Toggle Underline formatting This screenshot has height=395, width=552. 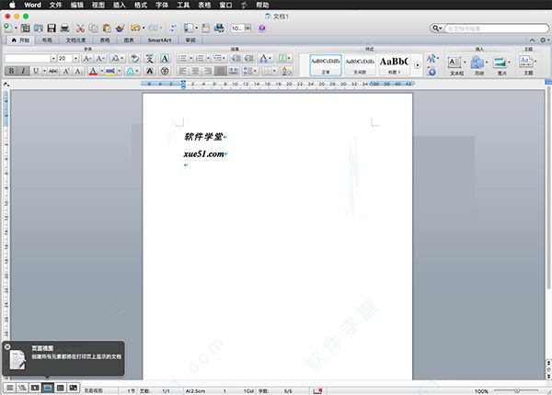(x=36, y=71)
